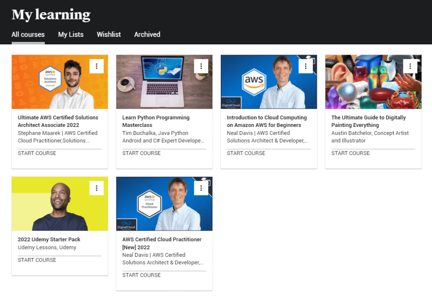Viewport: 432px width, 297px height.
Task: Click START COURSE under Learn Python Programming Masterclass
Action: 141,153
